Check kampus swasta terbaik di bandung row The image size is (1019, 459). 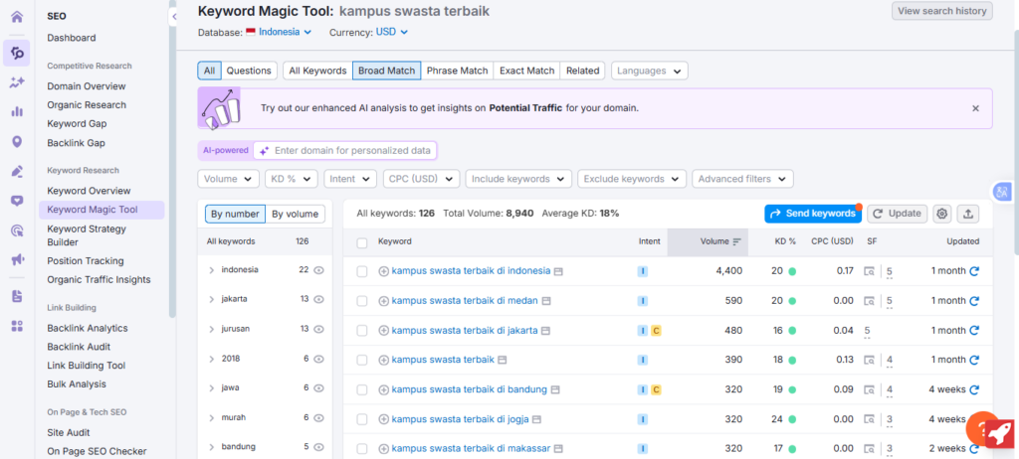pos(362,390)
